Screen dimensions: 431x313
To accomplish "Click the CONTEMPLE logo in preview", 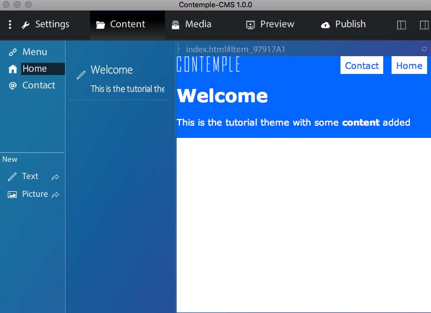I will (208, 64).
